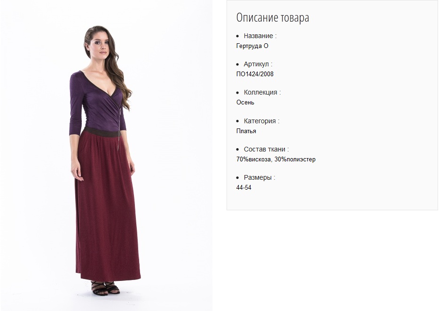439x311 pixels.
Task: Select the Размеры label
Action: click(259, 178)
